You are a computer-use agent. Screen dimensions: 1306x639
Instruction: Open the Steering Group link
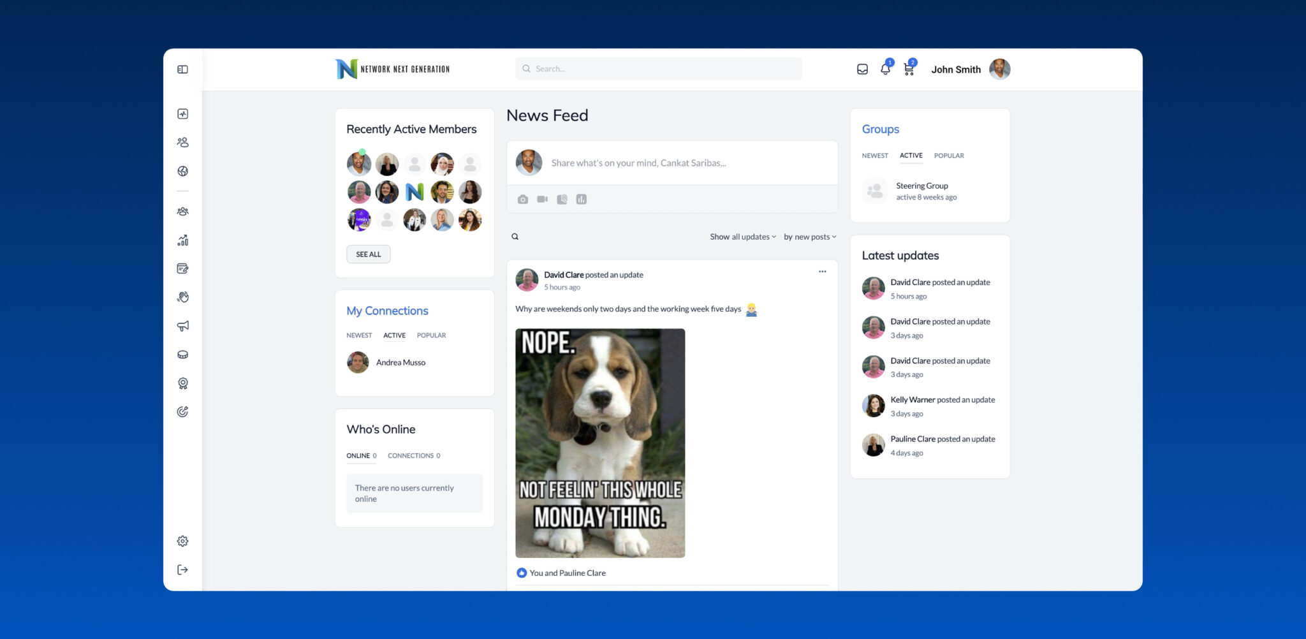921,186
